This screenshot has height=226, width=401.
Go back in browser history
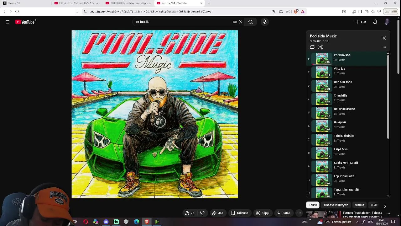pyautogui.click(x=4, y=12)
